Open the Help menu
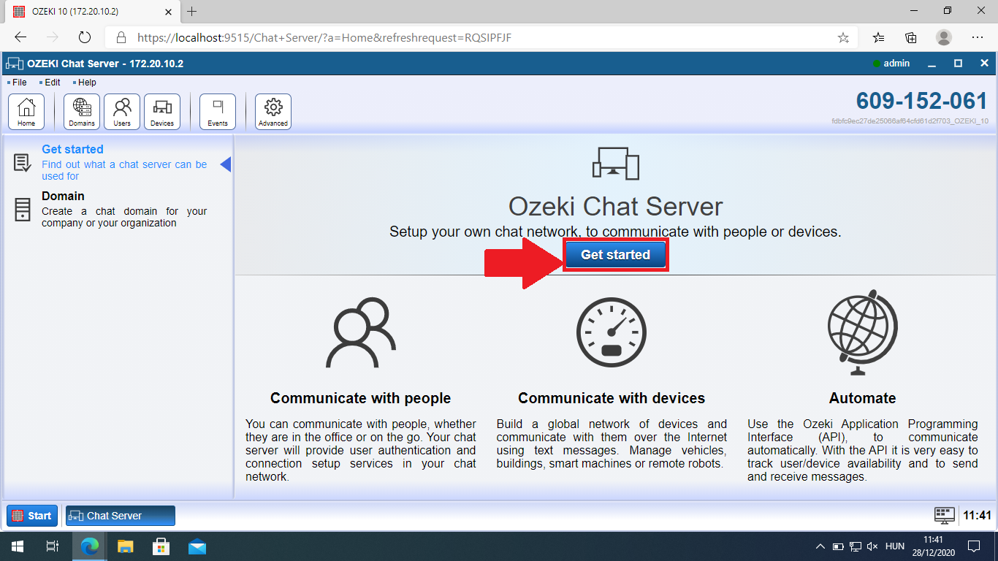Image resolution: width=998 pixels, height=561 pixels. click(87, 83)
